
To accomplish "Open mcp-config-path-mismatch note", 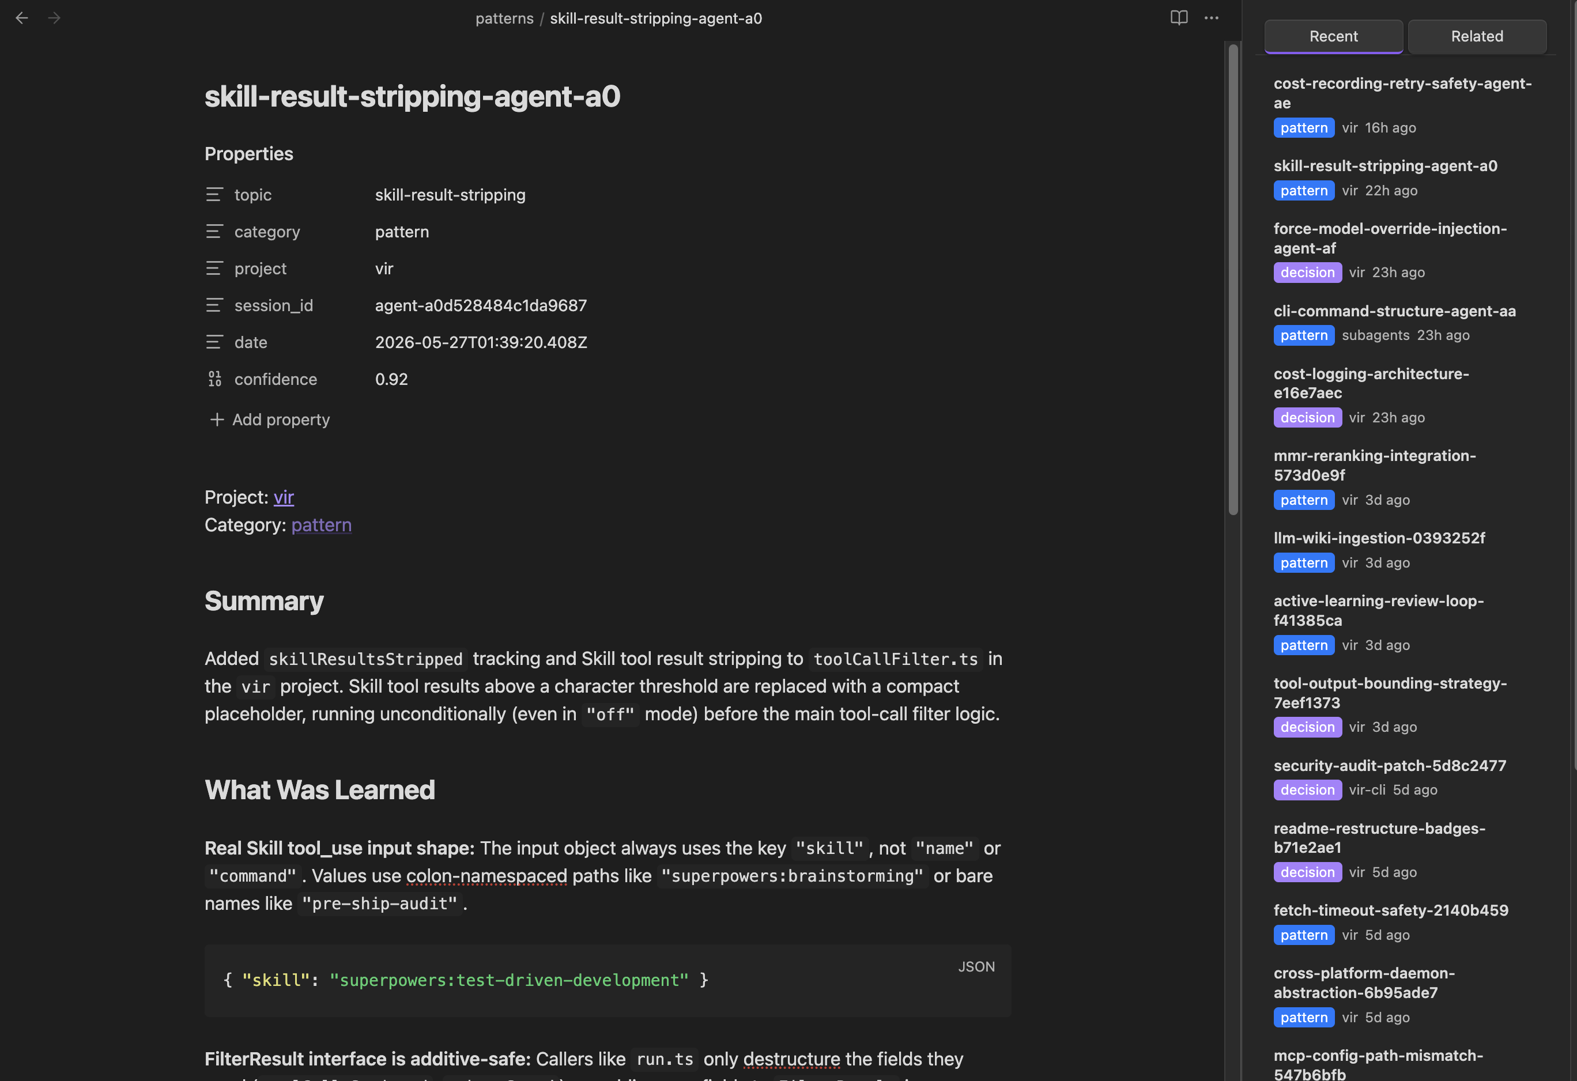I will (1378, 1064).
